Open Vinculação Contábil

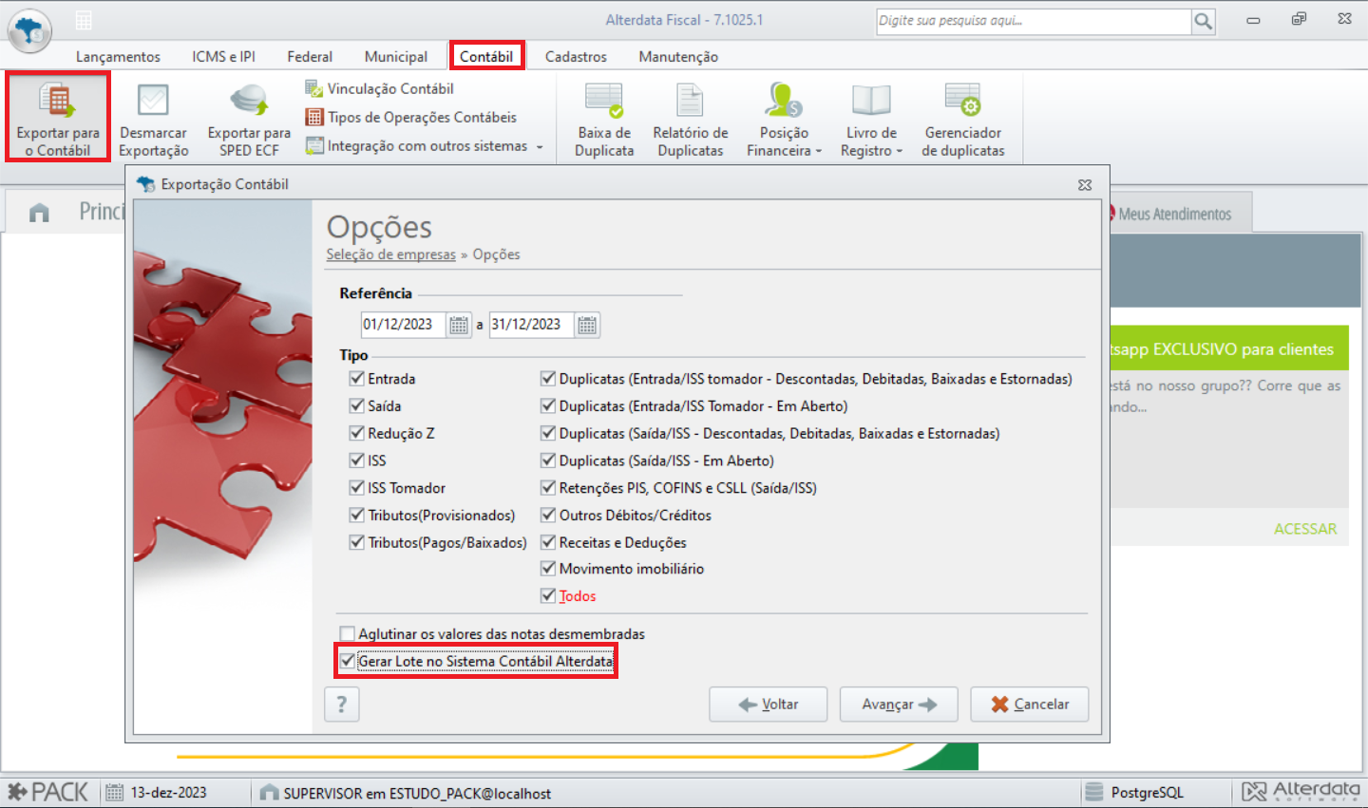click(x=379, y=88)
